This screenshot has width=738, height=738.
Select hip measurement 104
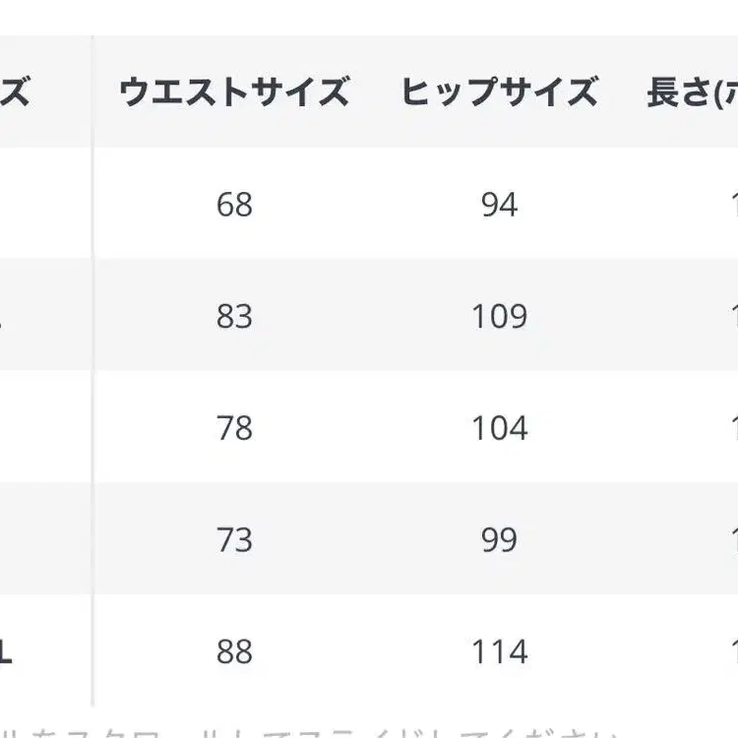coord(499,428)
